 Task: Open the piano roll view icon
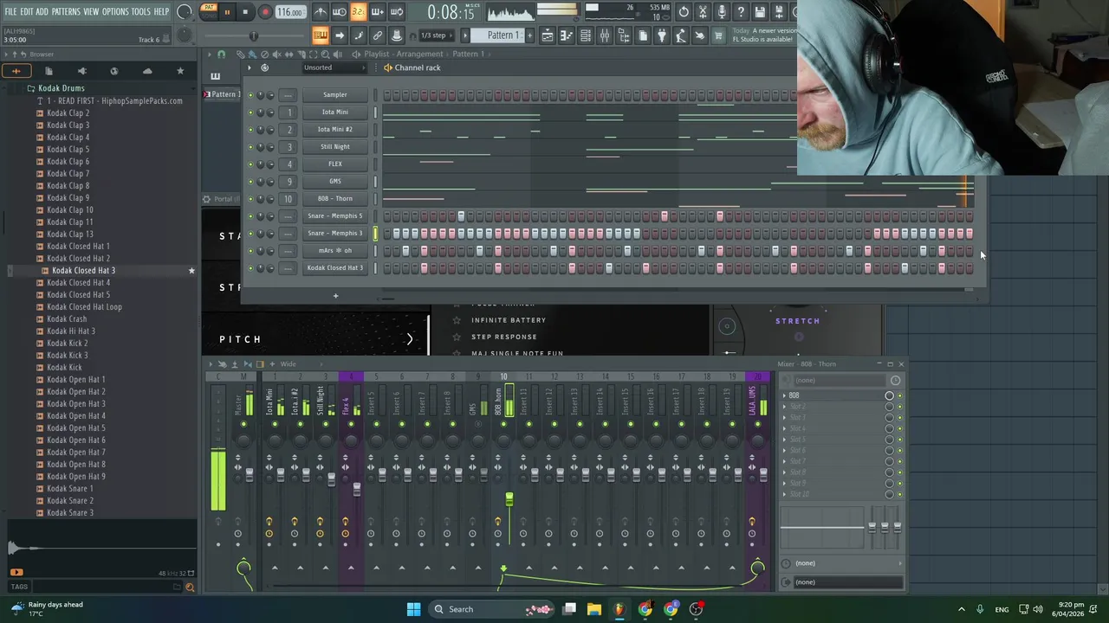tap(566, 35)
